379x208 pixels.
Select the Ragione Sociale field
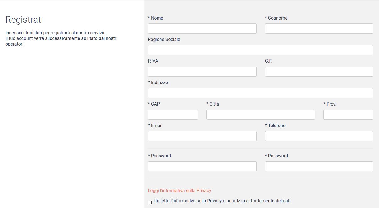tap(260, 50)
